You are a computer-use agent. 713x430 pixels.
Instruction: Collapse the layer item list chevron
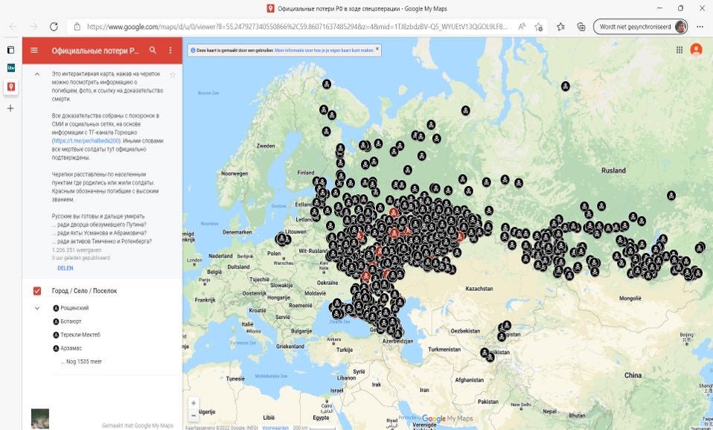pos(37,308)
